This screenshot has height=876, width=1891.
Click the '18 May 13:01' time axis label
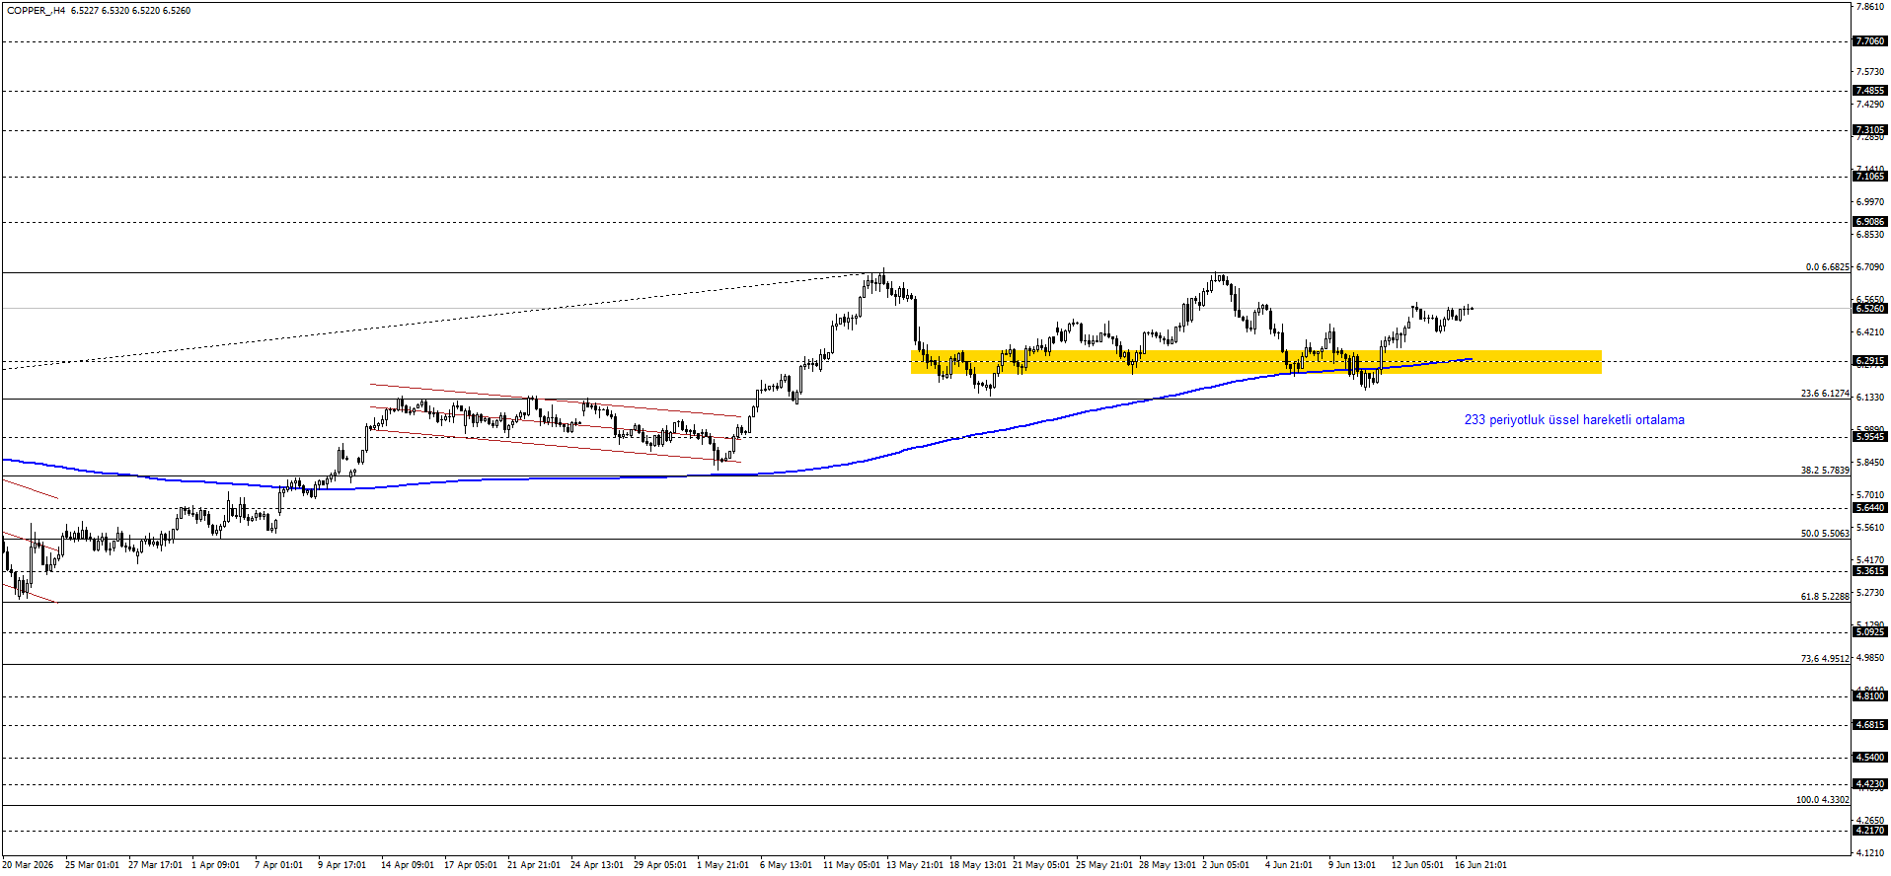pos(978,865)
